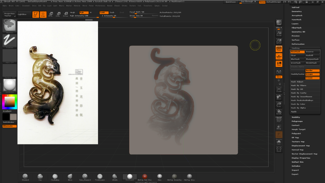Select the Clay brush

(x=40, y=177)
